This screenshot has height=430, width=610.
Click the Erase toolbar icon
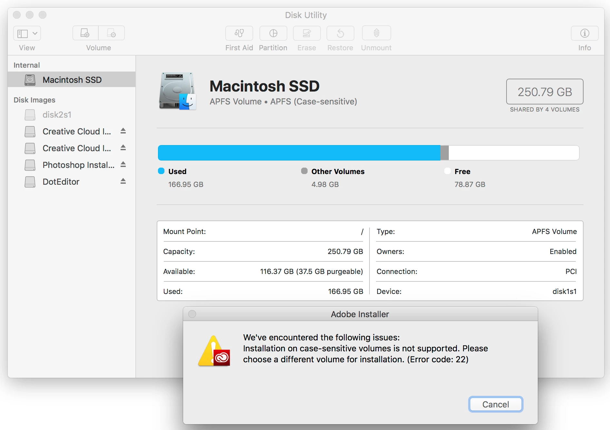pyautogui.click(x=307, y=33)
